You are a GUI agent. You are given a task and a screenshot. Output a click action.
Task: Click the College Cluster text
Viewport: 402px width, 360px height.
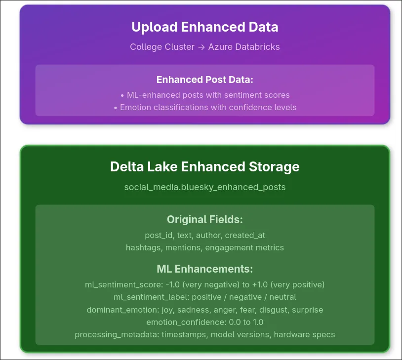162,47
